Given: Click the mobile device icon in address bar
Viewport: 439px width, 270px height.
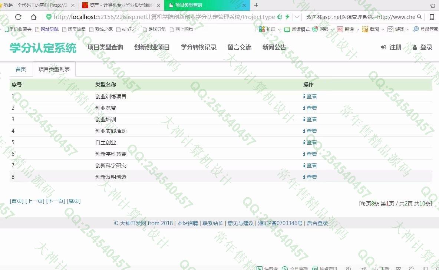Looking at the screenshot, I should click(x=432, y=17).
